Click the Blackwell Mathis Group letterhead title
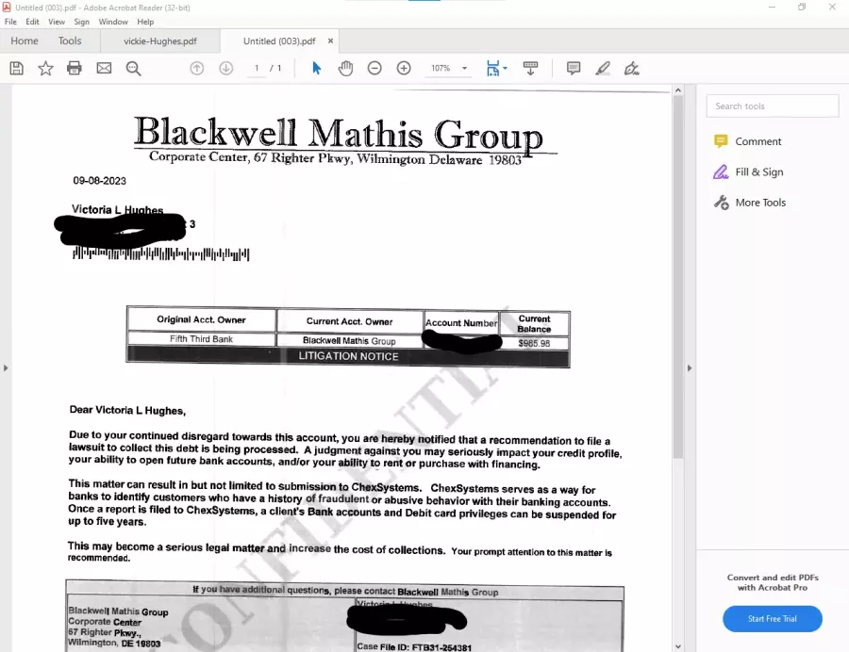 tap(339, 133)
